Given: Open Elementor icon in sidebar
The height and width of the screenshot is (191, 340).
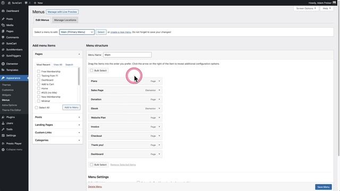Looking at the screenshot, I should (3, 64).
